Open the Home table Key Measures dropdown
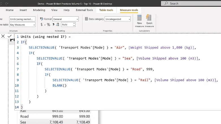This screenshot has height=124, width=221. 22,25
